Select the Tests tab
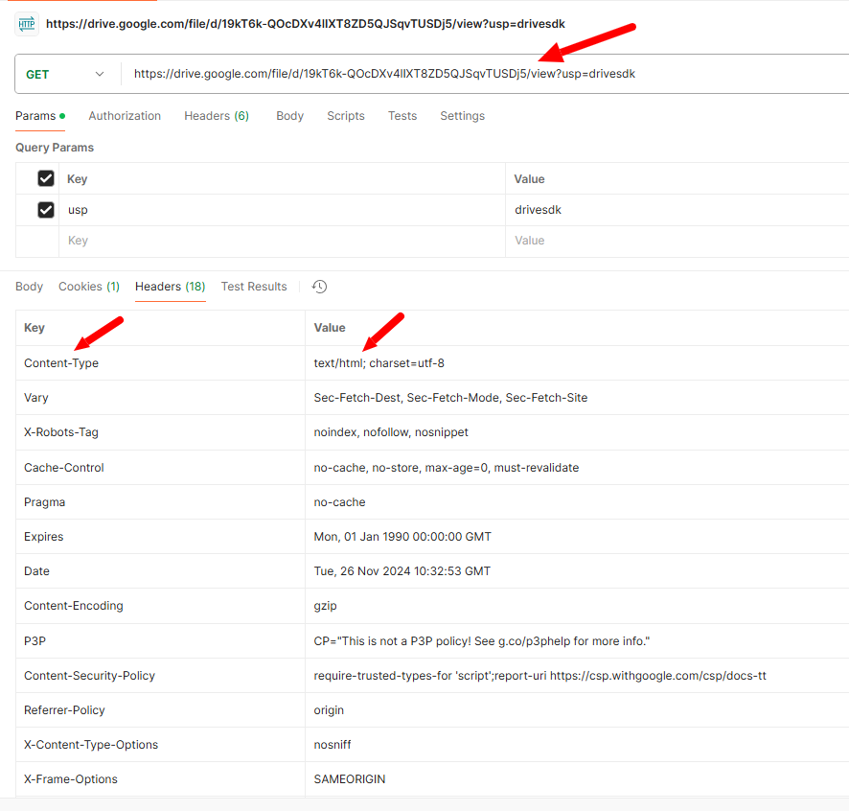This screenshot has height=811, width=849. pos(402,116)
